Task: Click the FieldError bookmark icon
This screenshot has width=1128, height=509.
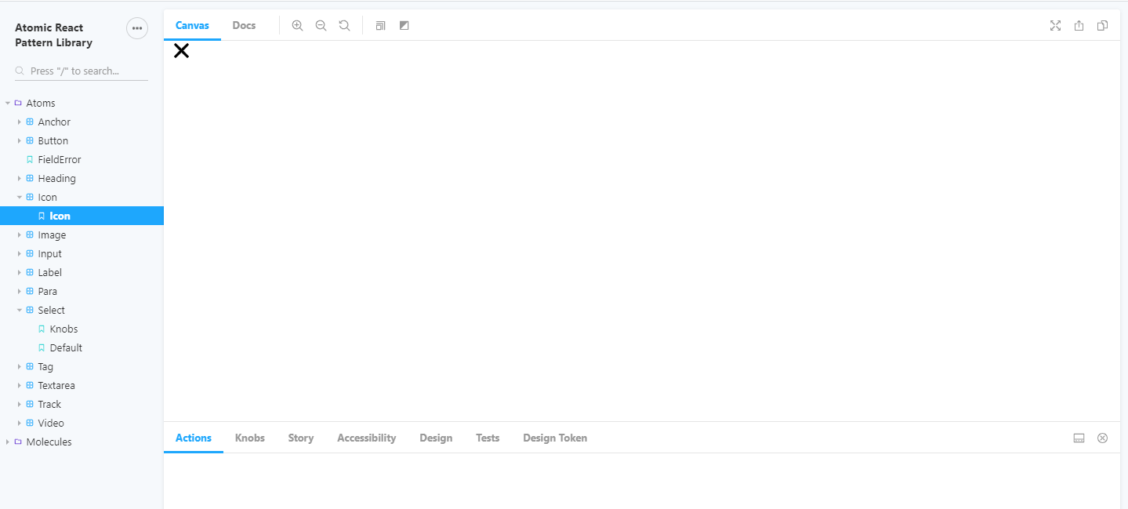Action: [x=30, y=159]
